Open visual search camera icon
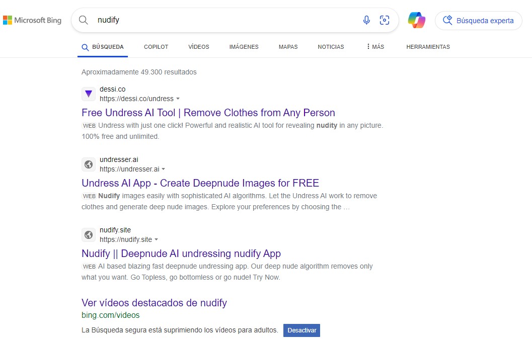Image resolution: width=532 pixels, height=339 pixels. click(x=385, y=20)
